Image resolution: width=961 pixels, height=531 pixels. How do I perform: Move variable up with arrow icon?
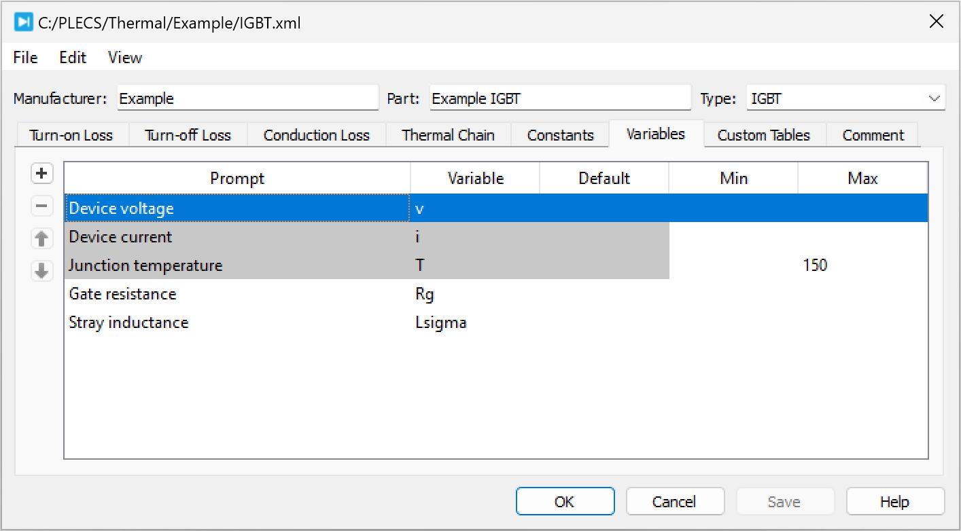[x=42, y=238]
